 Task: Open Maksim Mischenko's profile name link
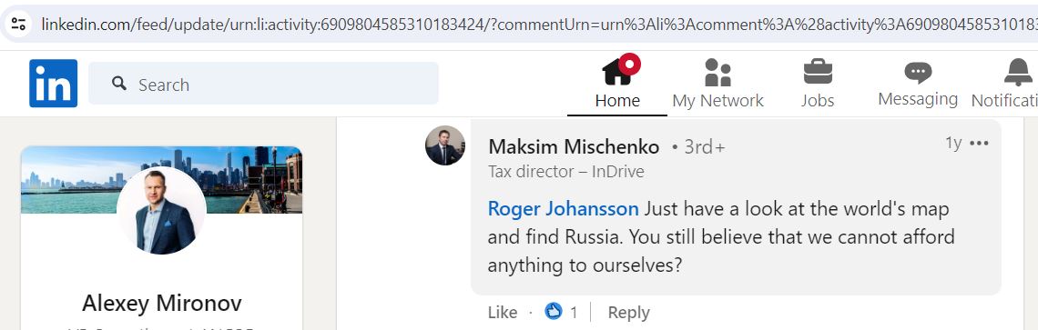click(574, 146)
